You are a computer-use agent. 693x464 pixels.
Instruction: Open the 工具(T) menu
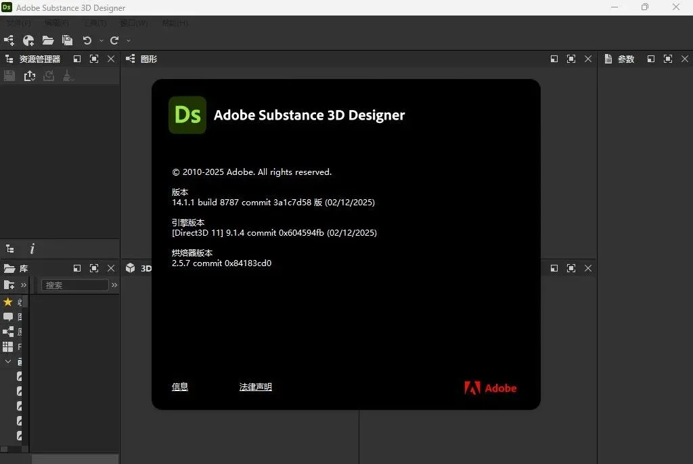[95, 23]
